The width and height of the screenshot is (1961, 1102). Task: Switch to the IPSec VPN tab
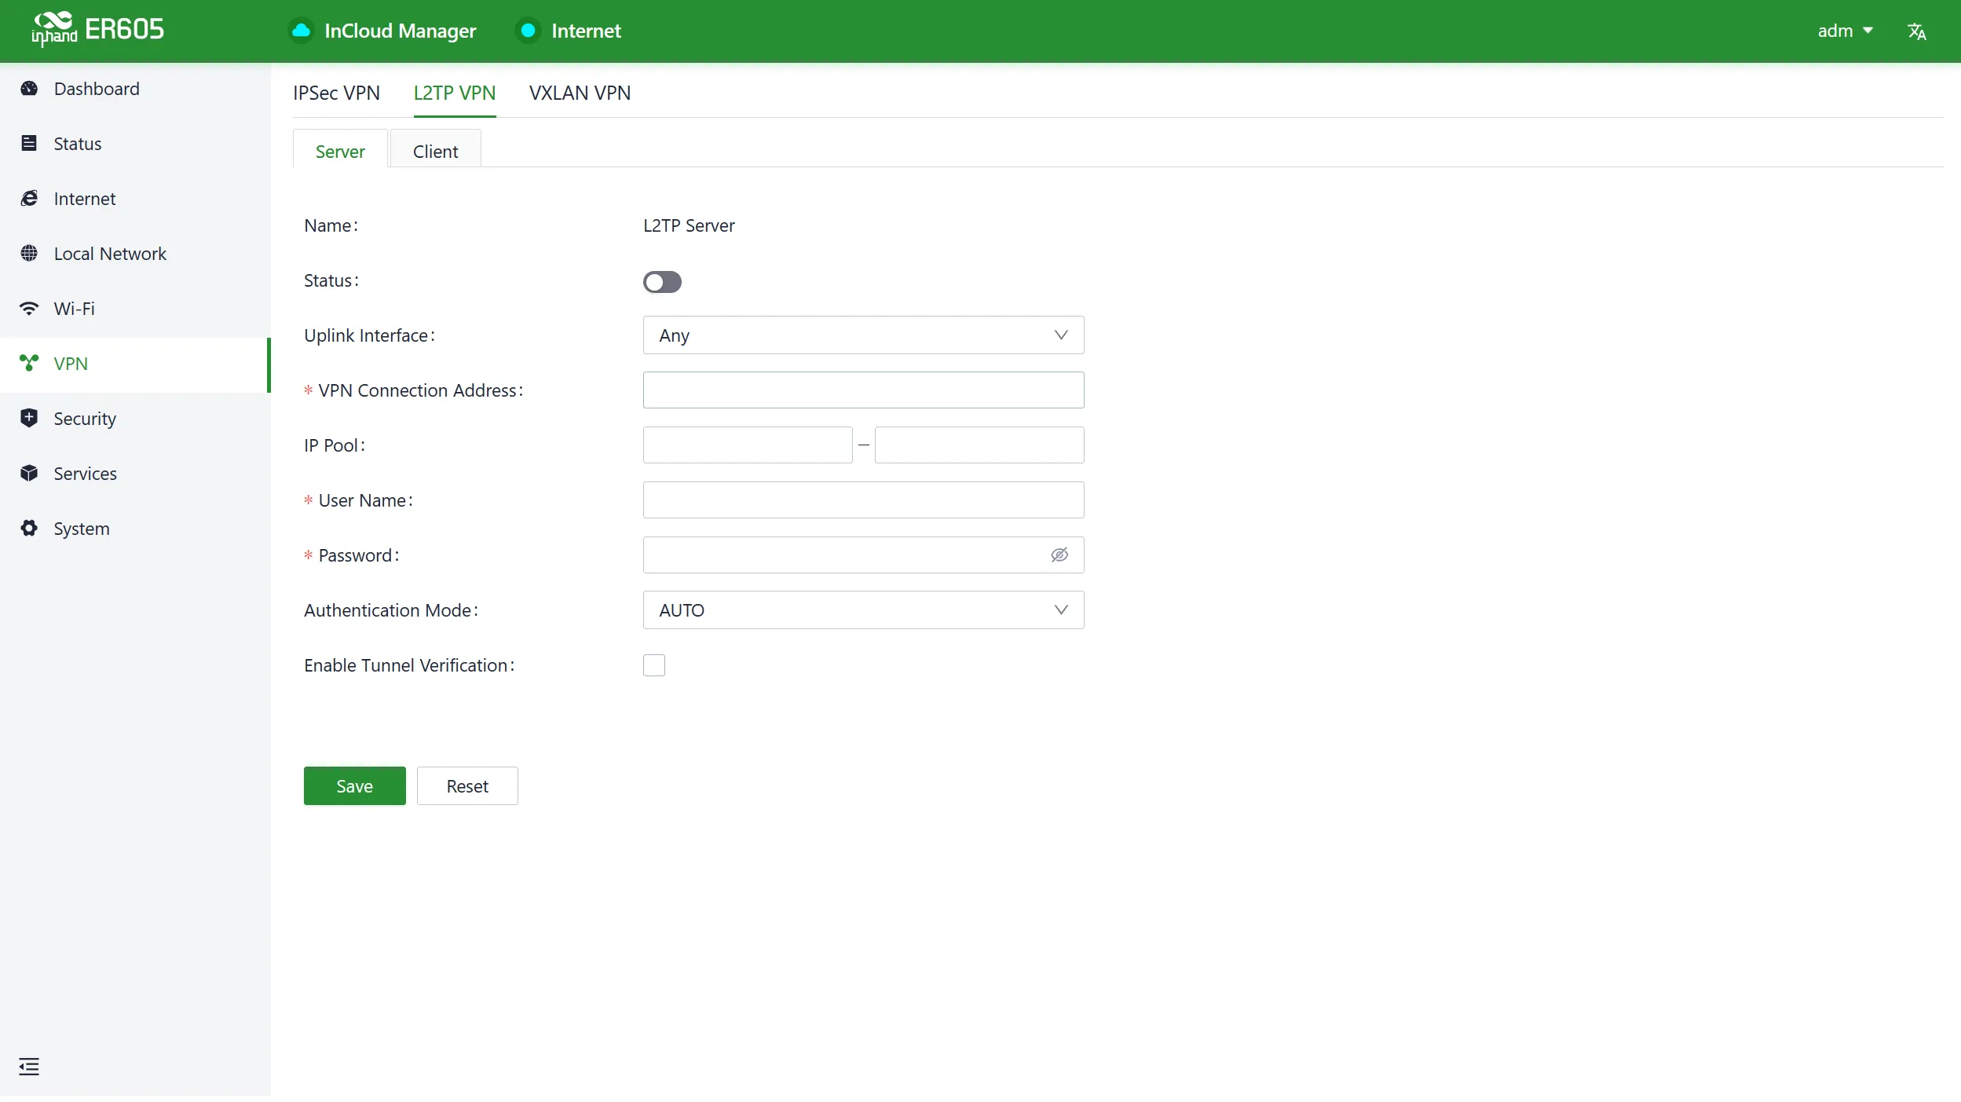(336, 93)
